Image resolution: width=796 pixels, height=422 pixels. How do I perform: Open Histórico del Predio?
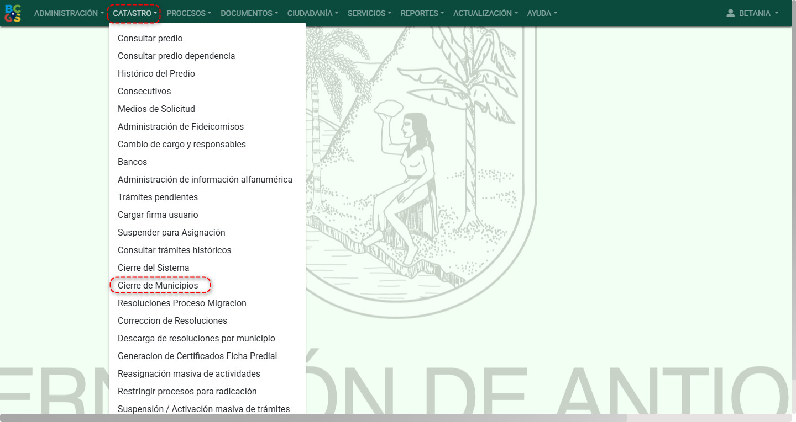click(x=207, y=73)
